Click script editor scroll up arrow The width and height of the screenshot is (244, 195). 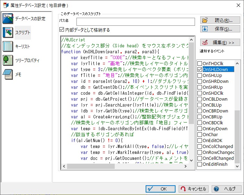click(192, 40)
